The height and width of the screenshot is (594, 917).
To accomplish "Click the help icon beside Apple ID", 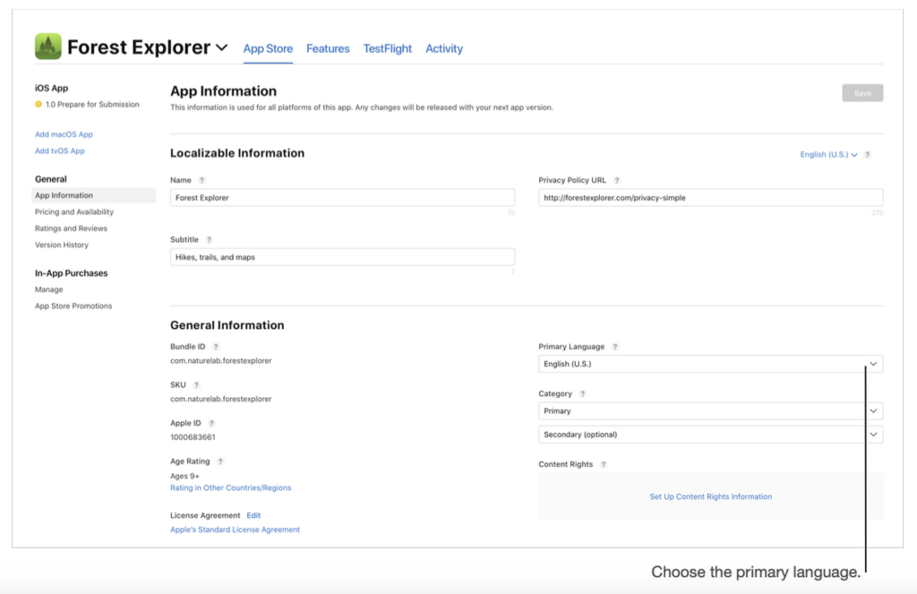I will (x=211, y=423).
